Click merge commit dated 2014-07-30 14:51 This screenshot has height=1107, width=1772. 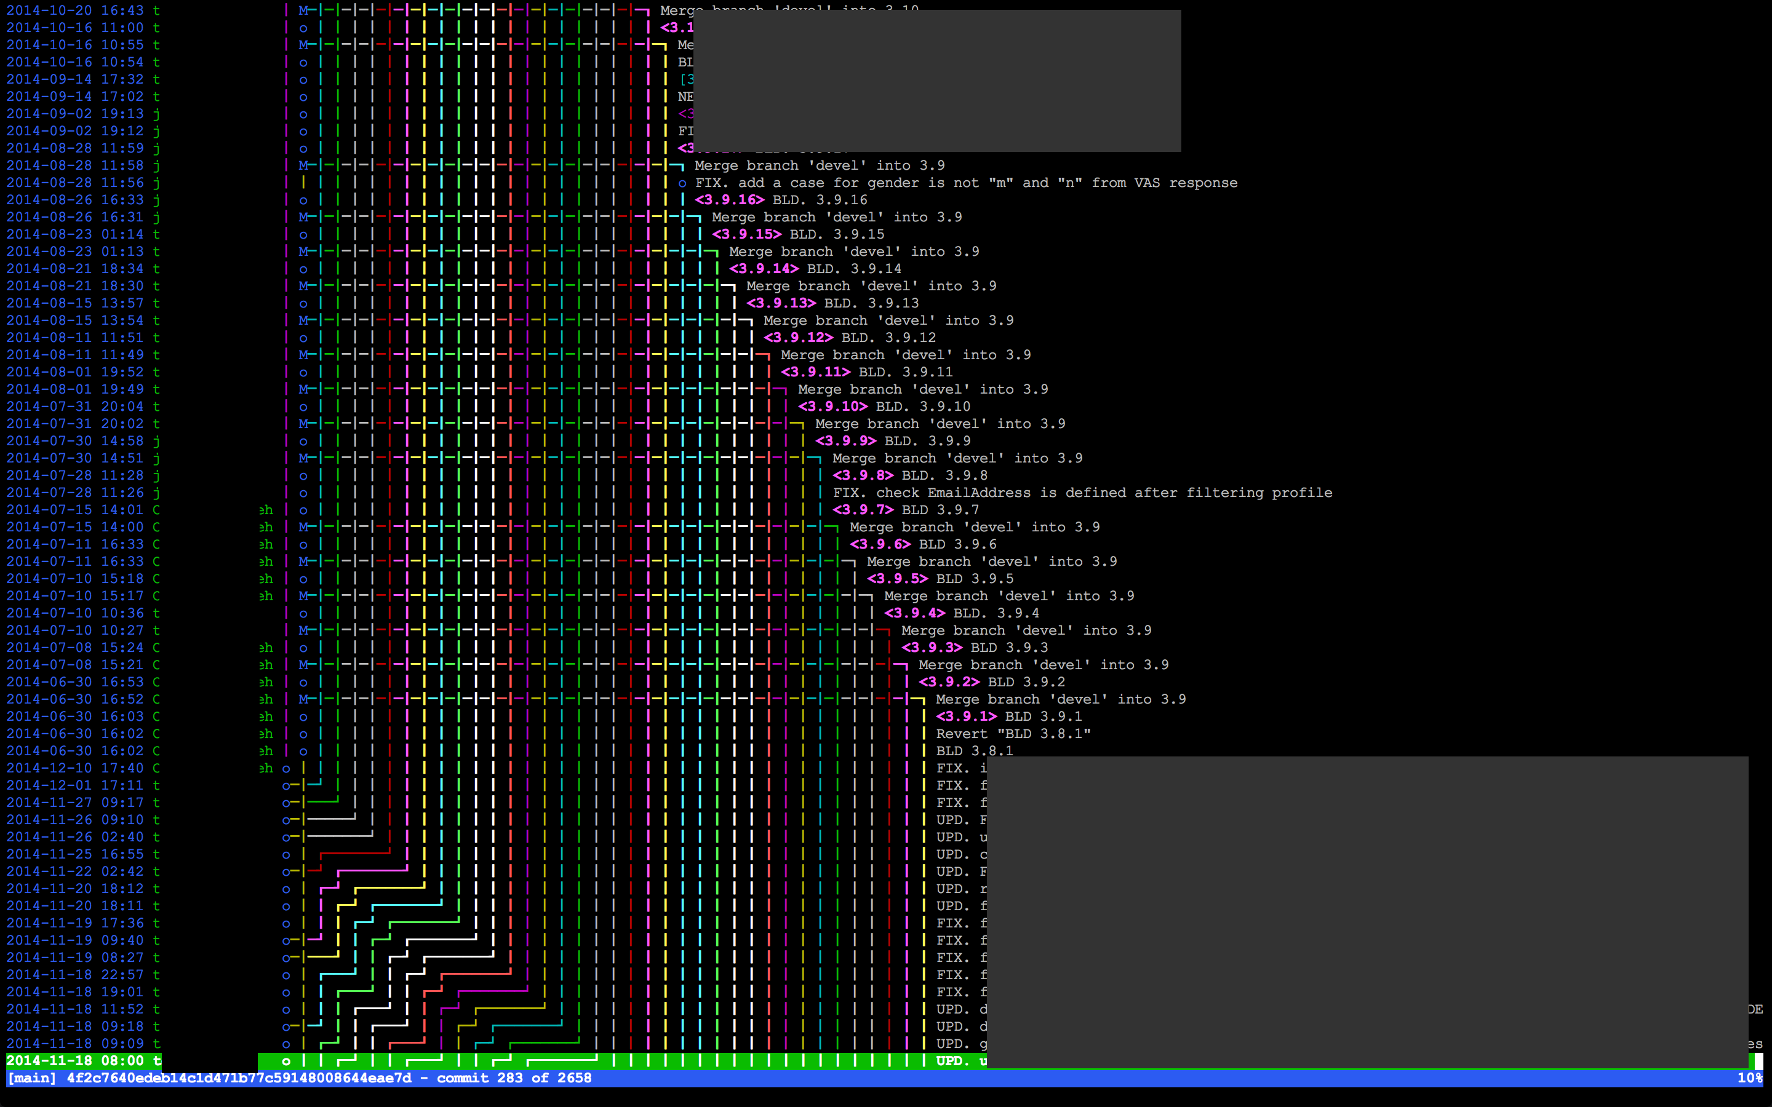[x=957, y=458]
